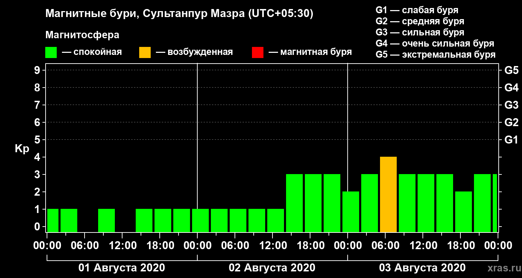Click the orange 'возбужденная' legend swatch
The image size is (522, 278).
click(145, 52)
